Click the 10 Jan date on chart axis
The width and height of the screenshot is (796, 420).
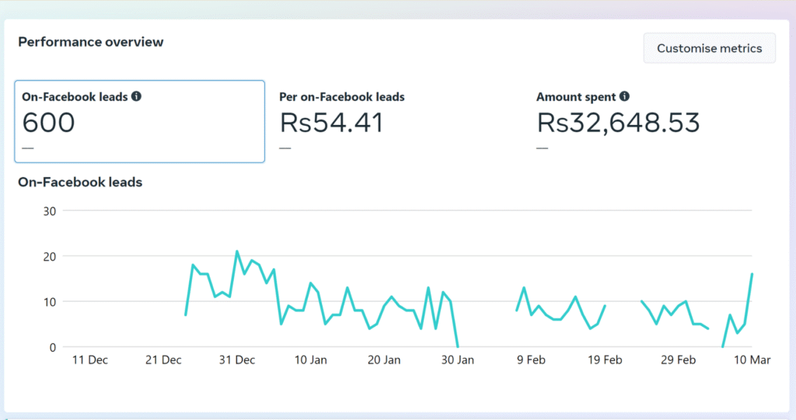tap(310, 360)
